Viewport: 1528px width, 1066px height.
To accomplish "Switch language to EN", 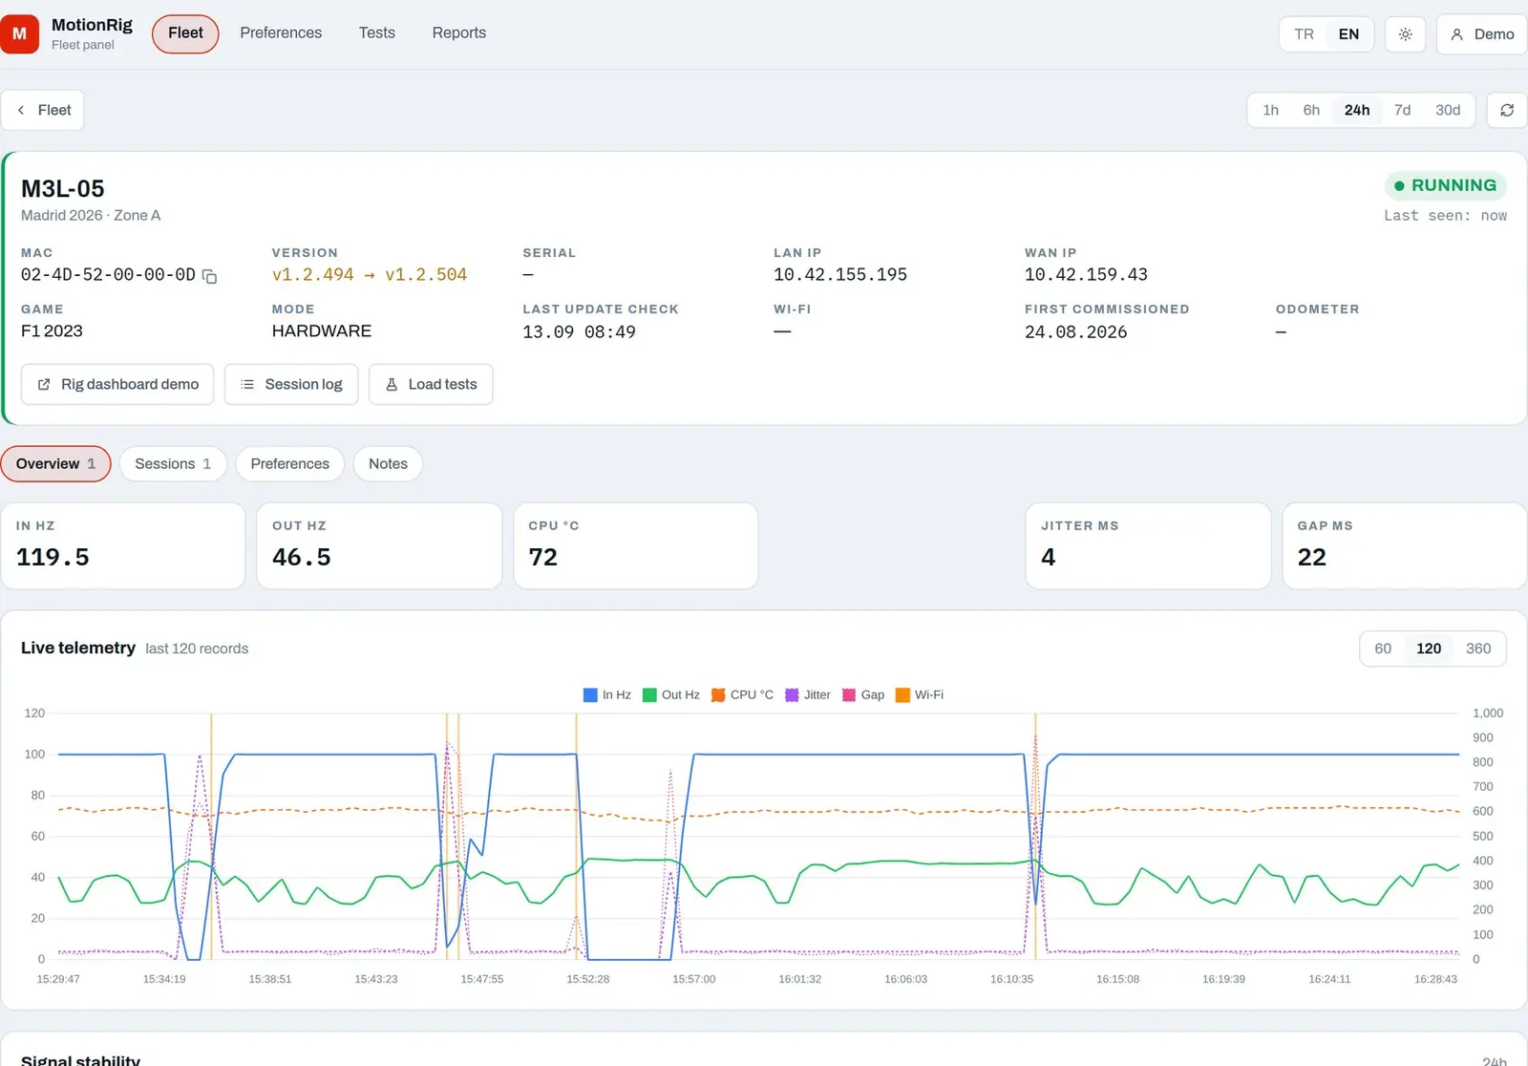I will tap(1348, 34).
